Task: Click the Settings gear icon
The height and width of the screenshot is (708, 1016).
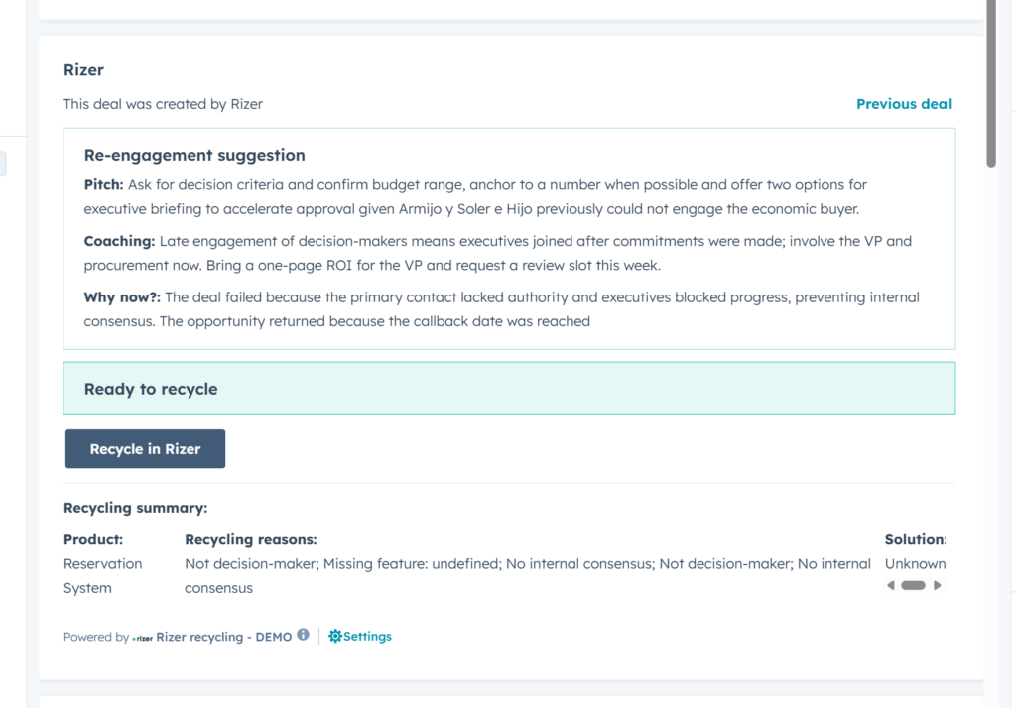Action: pos(335,636)
